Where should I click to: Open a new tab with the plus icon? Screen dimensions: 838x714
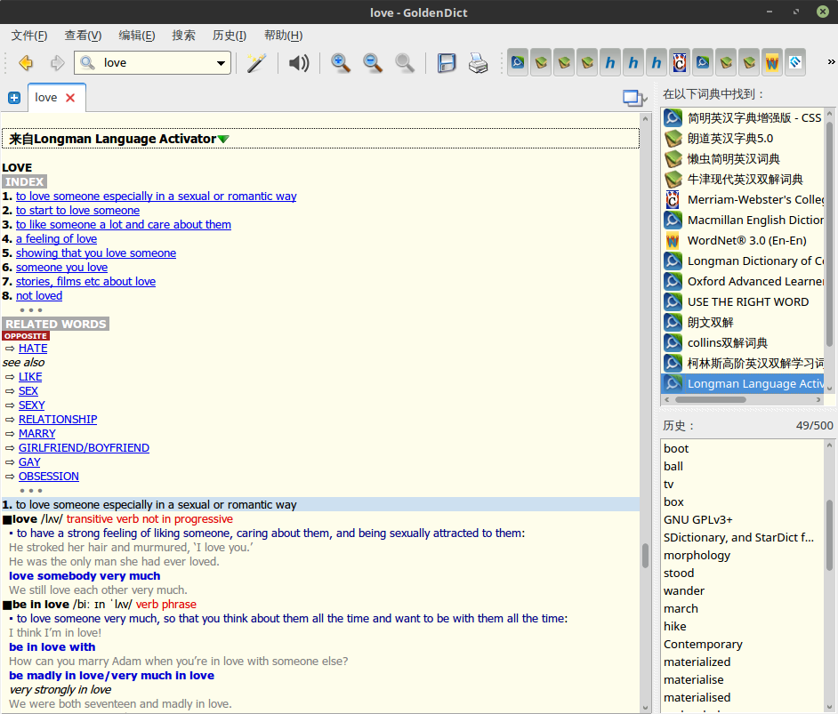(x=13, y=98)
